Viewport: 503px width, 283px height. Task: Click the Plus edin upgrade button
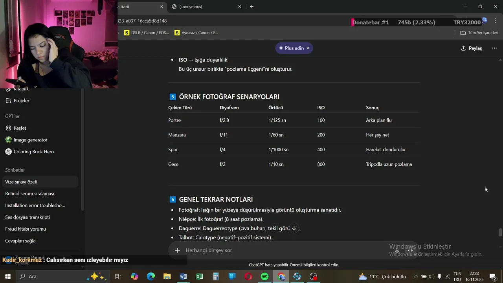coord(291,48)
